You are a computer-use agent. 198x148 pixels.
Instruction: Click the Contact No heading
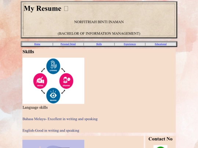160,139
